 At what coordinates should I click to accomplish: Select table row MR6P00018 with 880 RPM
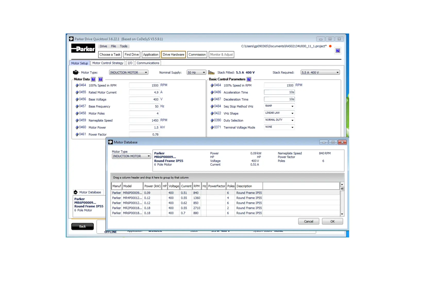pos(225,213)
